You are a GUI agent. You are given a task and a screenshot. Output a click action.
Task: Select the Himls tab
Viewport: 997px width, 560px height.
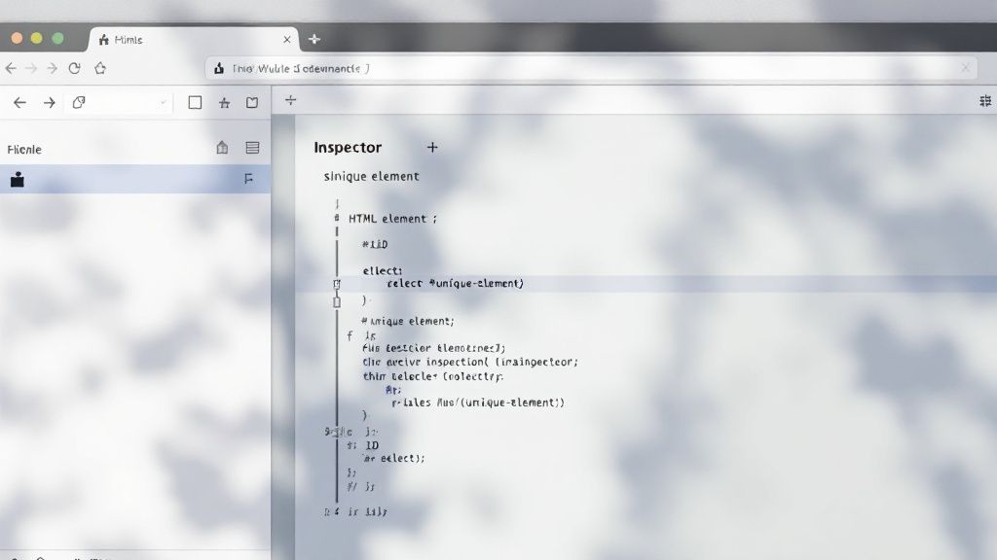pyautogui.click(x=194, y=39)
